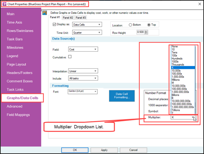Choose 100,000,000,000s in the multiplier list
This screenshot has width=204, height=154.
click(x=183, y=104)
